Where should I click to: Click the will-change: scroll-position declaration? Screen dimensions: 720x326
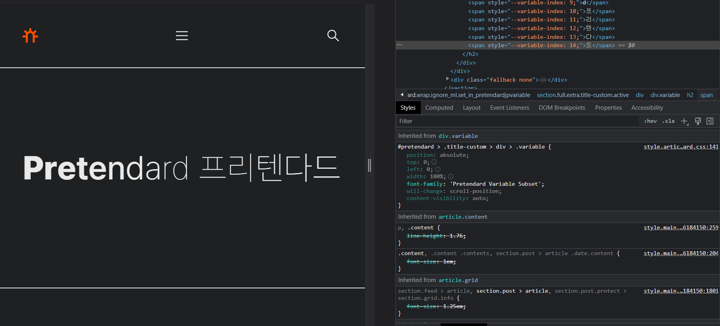tap(454, 191)
